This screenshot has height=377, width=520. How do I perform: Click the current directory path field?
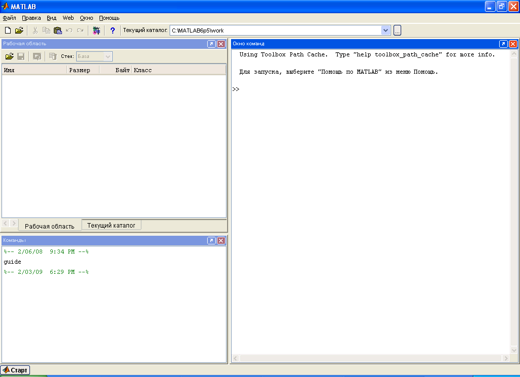pos(276,30)
